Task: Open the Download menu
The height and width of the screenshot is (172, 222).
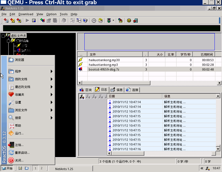Action: pos(26,14)
